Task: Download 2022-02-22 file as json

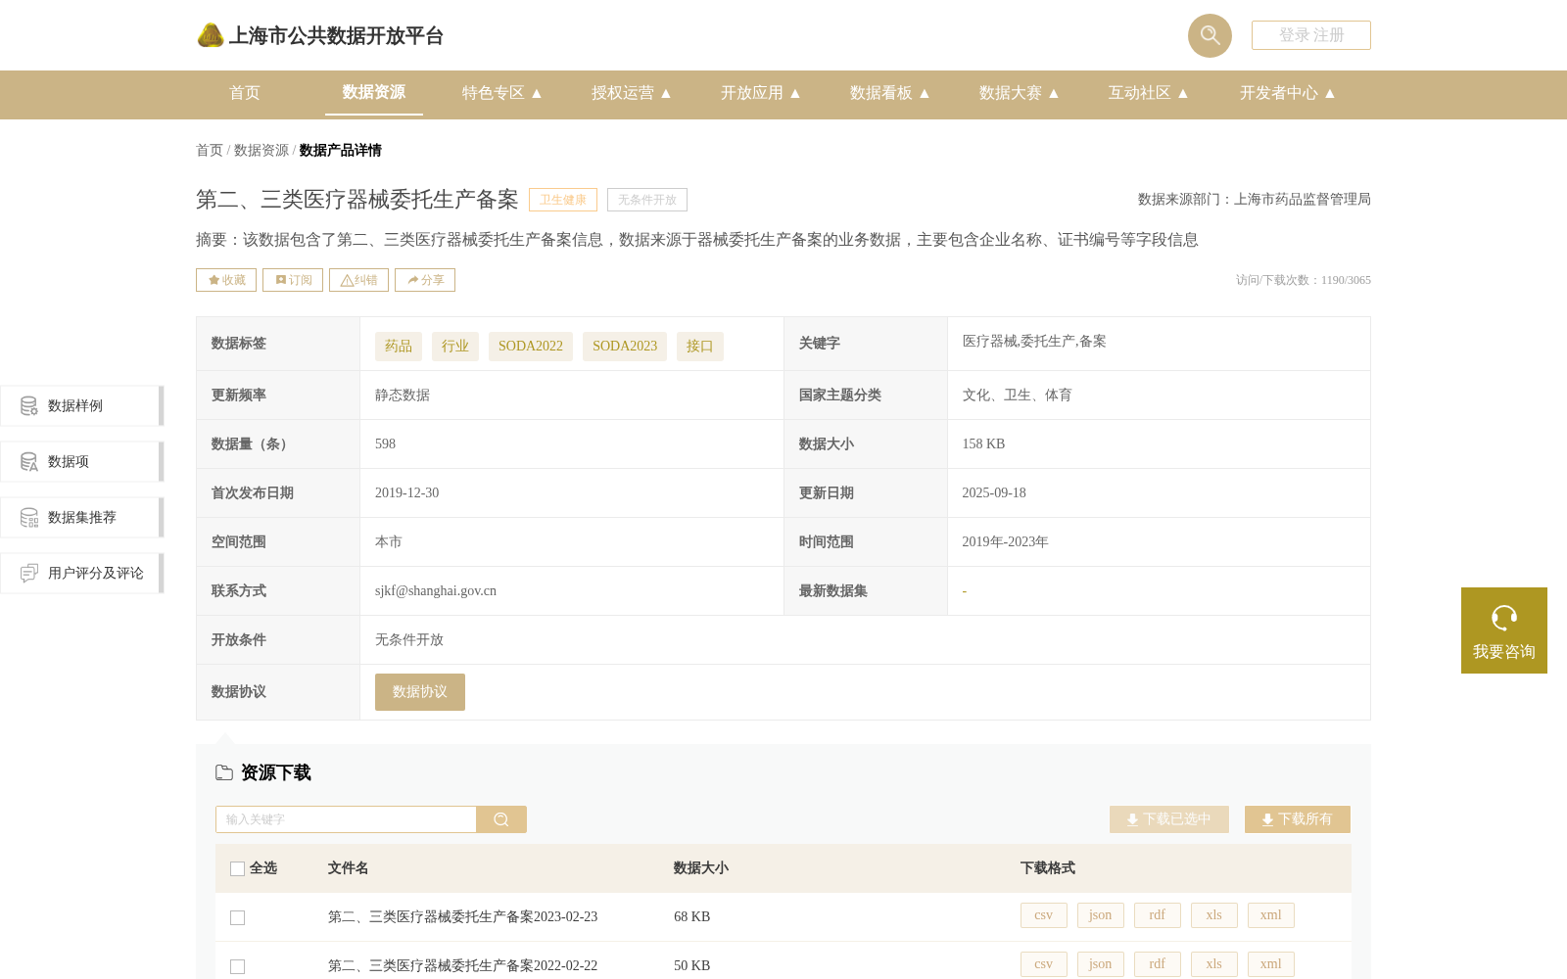Action: [1101, 964]
